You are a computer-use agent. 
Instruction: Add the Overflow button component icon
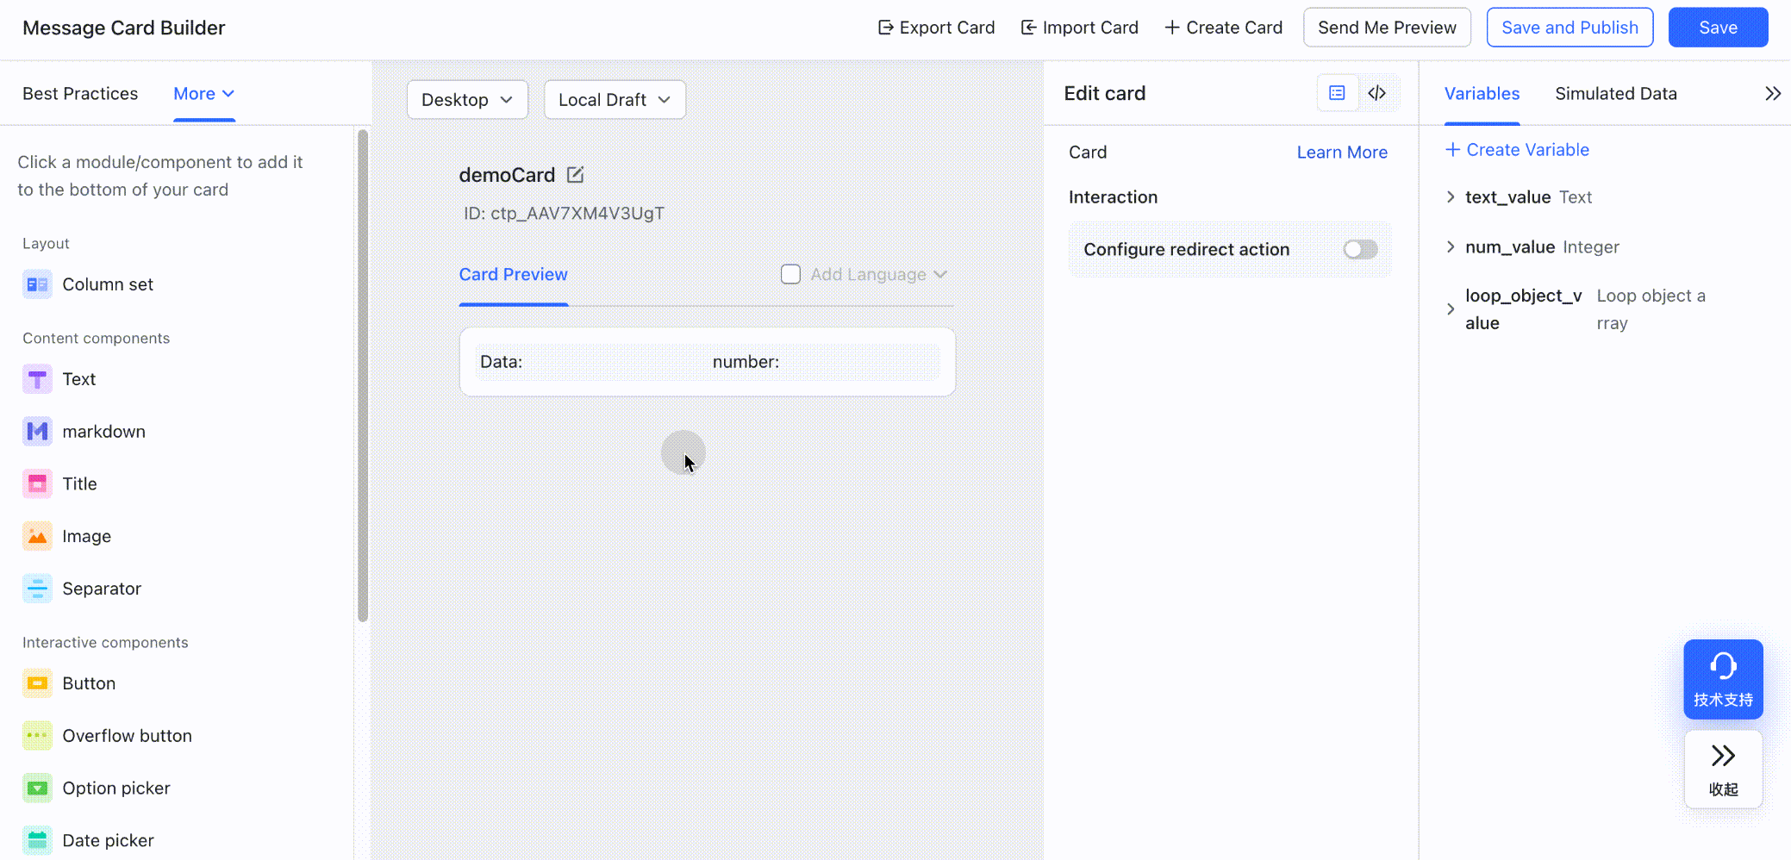(x=37, y=736)
